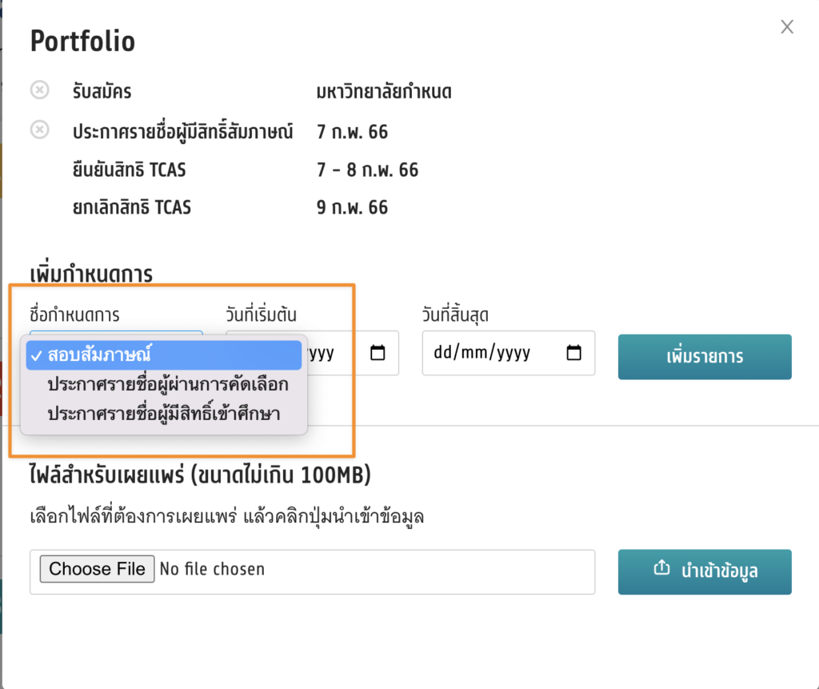The image size is (819, 689).
Task: Remove the ประกาศรายชื่อผู้มีสิทธิ์สัมภาษณ์ schedule entry
Action: click(39, 130)
